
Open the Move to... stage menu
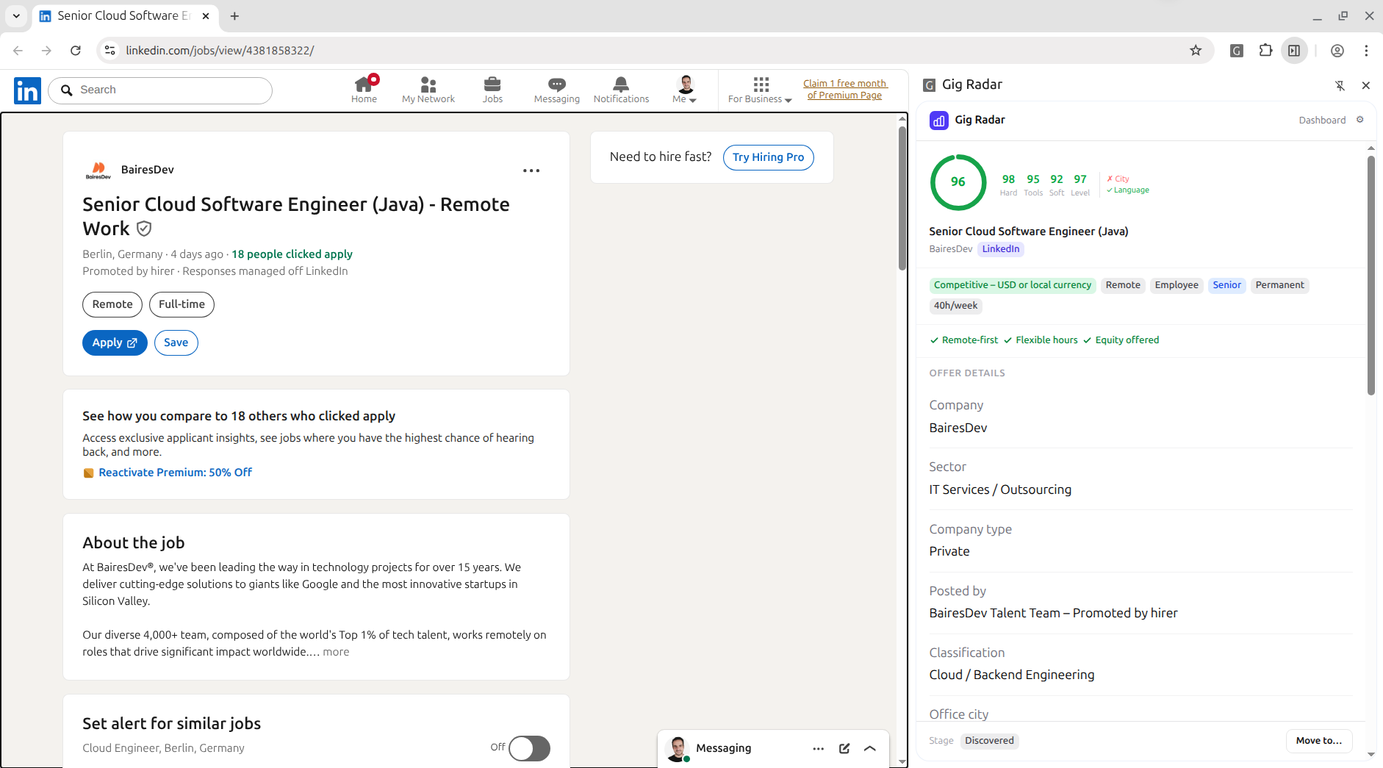[1318, 741]
